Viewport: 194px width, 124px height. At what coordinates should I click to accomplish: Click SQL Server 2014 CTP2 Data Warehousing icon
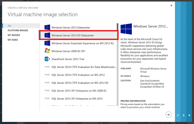click(x=47, y=67)
